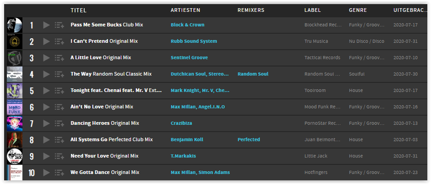This screenshot has height=184, width=431.
Task: Add All Systems Go to queue
Action: (59, 140)
